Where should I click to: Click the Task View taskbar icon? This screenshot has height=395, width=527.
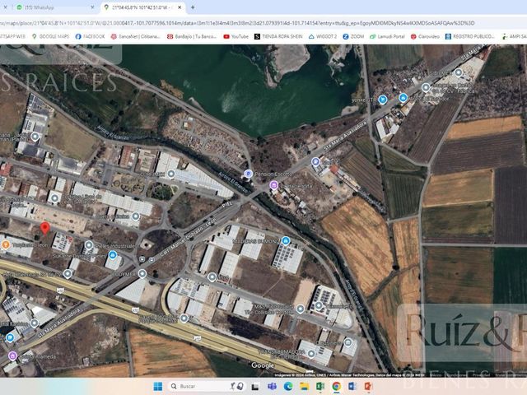point(255,386)
